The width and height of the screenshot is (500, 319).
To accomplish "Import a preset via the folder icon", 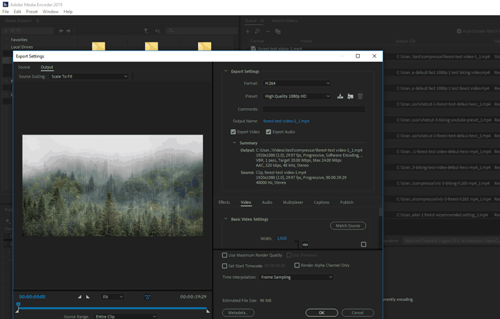I will (x=350, y=96).
